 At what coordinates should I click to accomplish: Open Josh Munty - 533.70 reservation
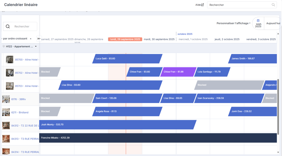118,125
